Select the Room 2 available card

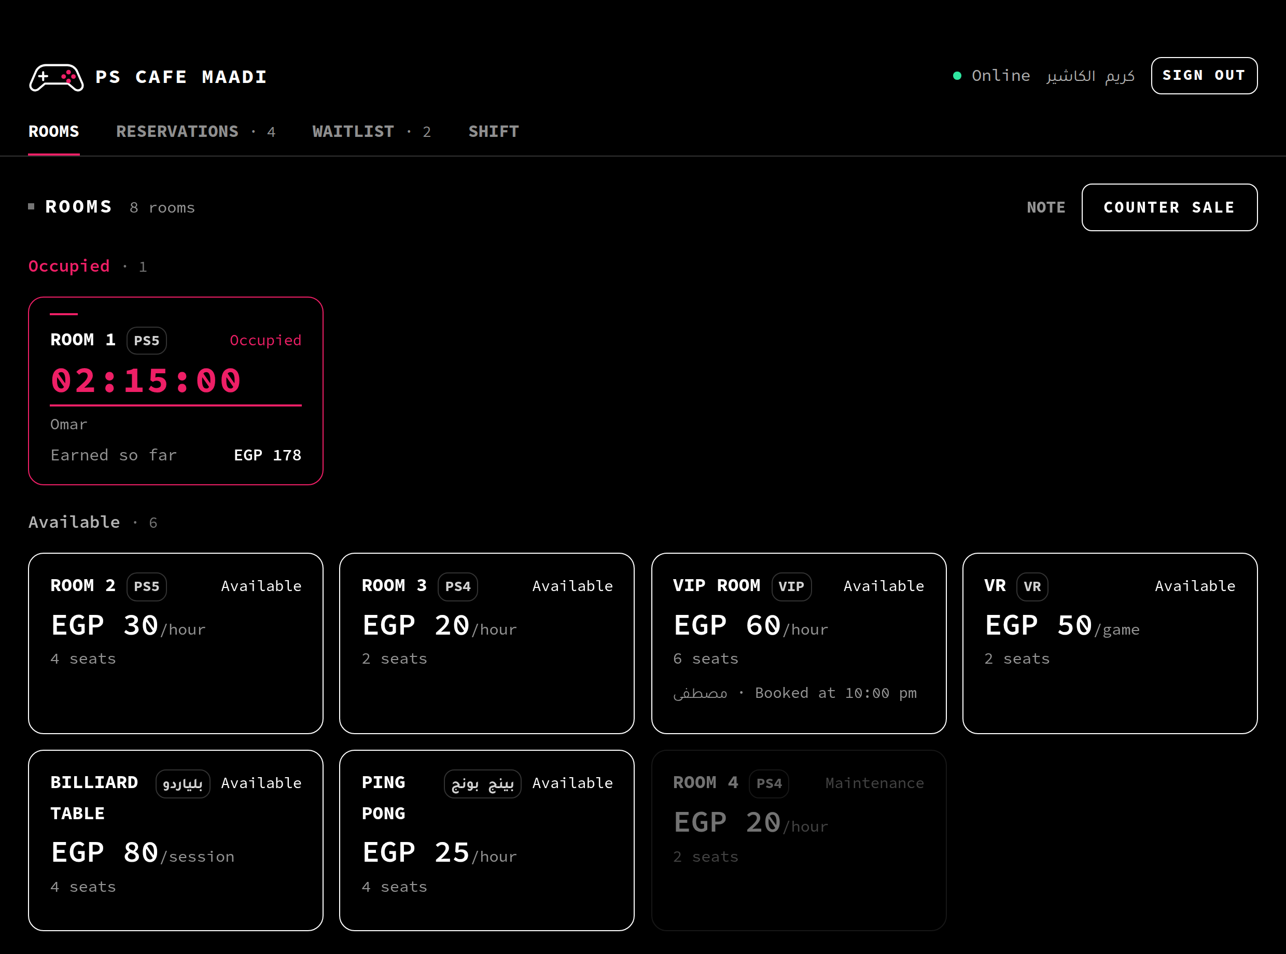pyautogui.click(x=176, y=643)
